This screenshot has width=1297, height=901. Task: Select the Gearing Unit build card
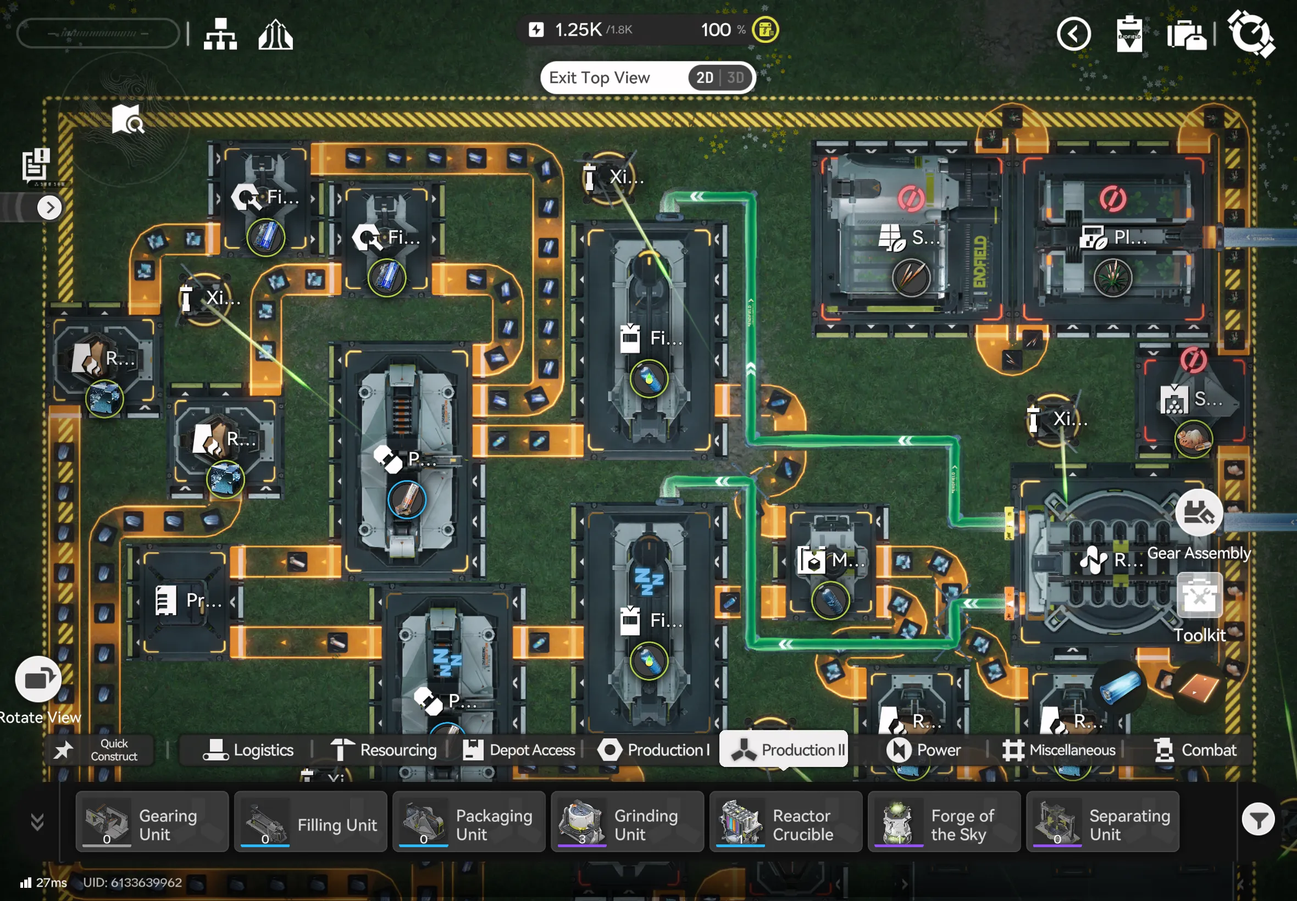tap(152, 822)
